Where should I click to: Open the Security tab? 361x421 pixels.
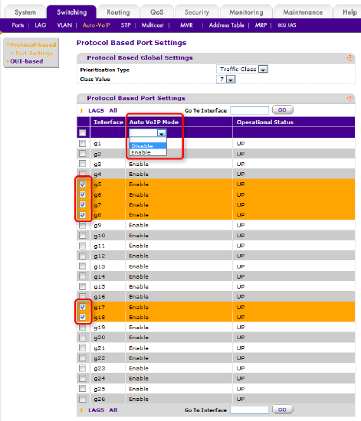(x=197, y=12)
